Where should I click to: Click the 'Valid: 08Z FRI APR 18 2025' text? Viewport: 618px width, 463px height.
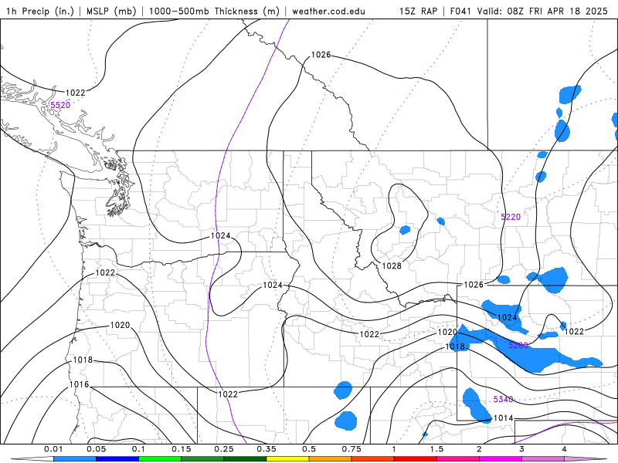click(542, 11)
